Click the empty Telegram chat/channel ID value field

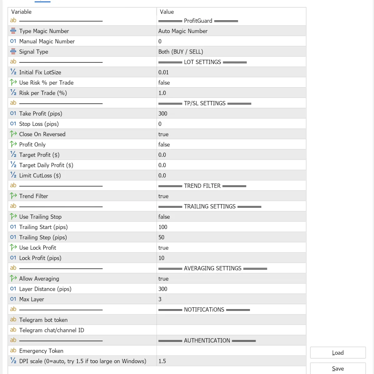pos(231,330)
